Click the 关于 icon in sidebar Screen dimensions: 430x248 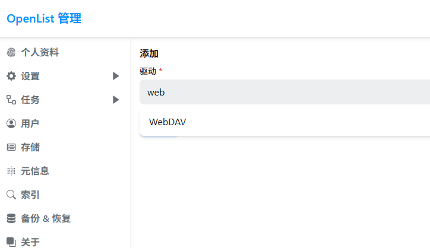[11, 242]
